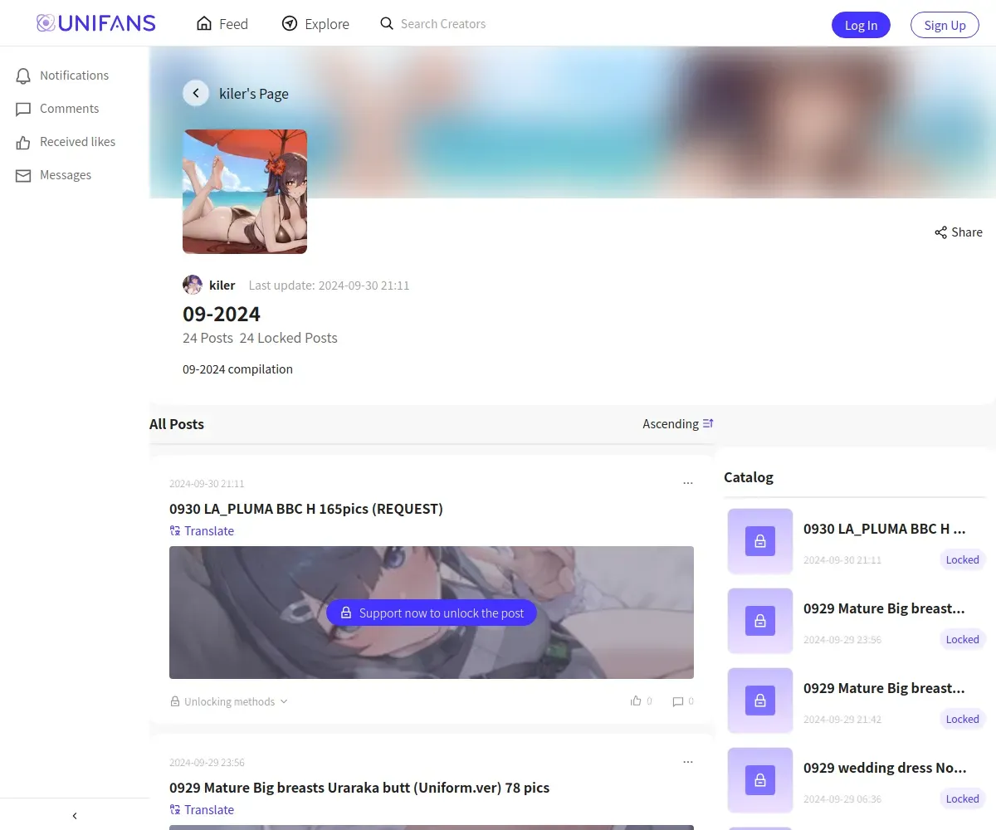Click the Explore compass icon
The image size is (996, 830).
coord(290,23)
